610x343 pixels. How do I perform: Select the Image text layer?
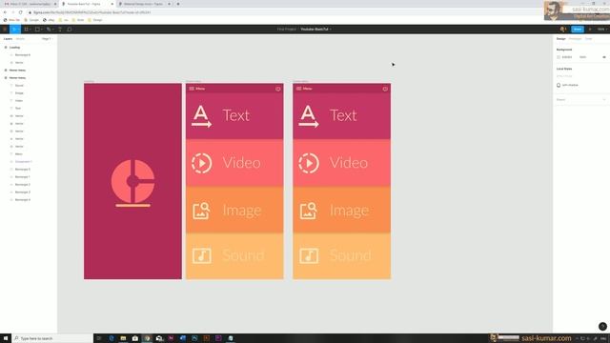tap(19, 93)
